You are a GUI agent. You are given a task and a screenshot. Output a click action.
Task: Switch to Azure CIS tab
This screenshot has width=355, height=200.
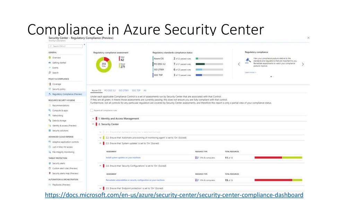[x=96, y=90]
